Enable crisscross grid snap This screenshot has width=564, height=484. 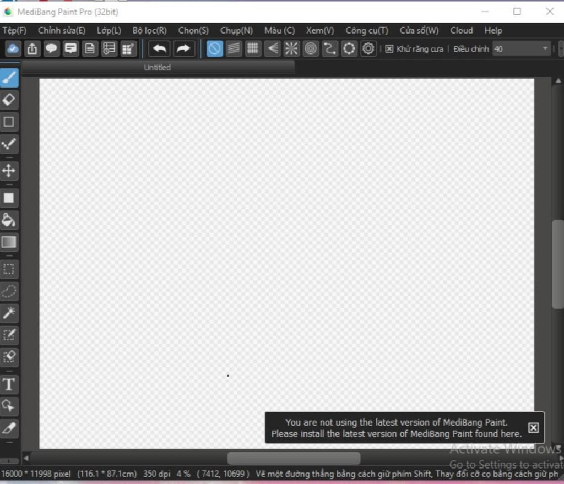click(x=253, y=48)
